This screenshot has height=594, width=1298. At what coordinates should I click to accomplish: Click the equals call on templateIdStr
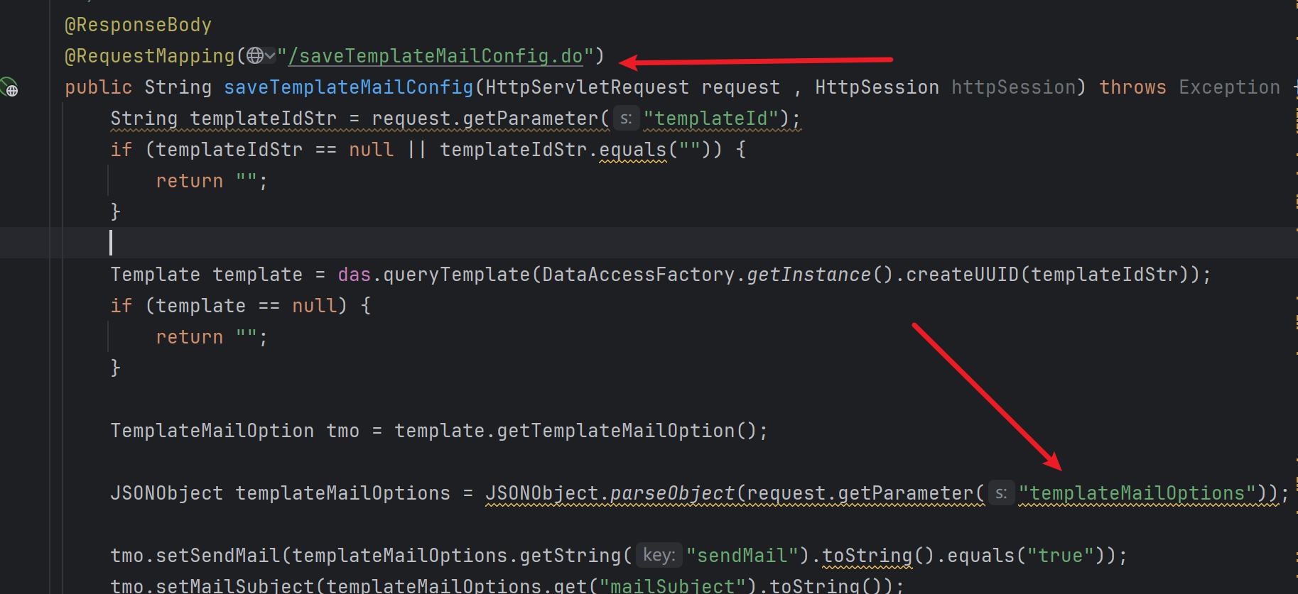point(633,150)
